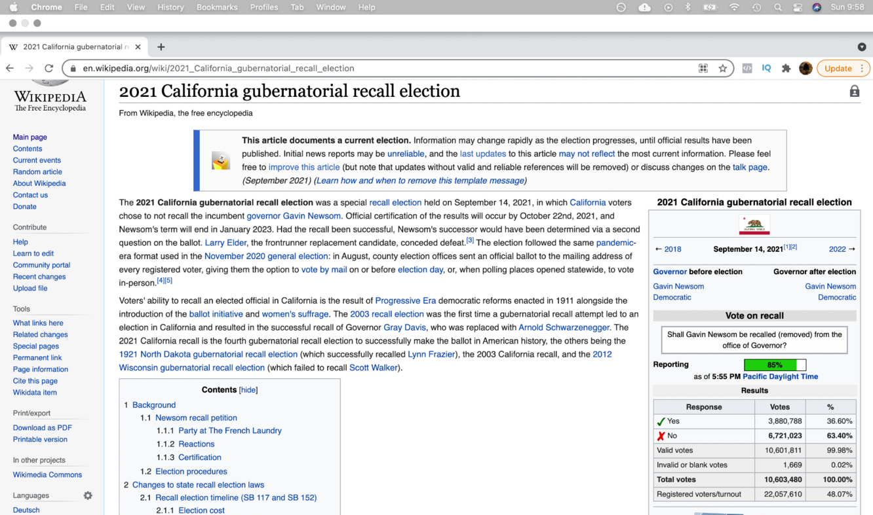Click the page protection padlock icon
The width and height of the screenshot is (873, 515).
coord(854,92)
